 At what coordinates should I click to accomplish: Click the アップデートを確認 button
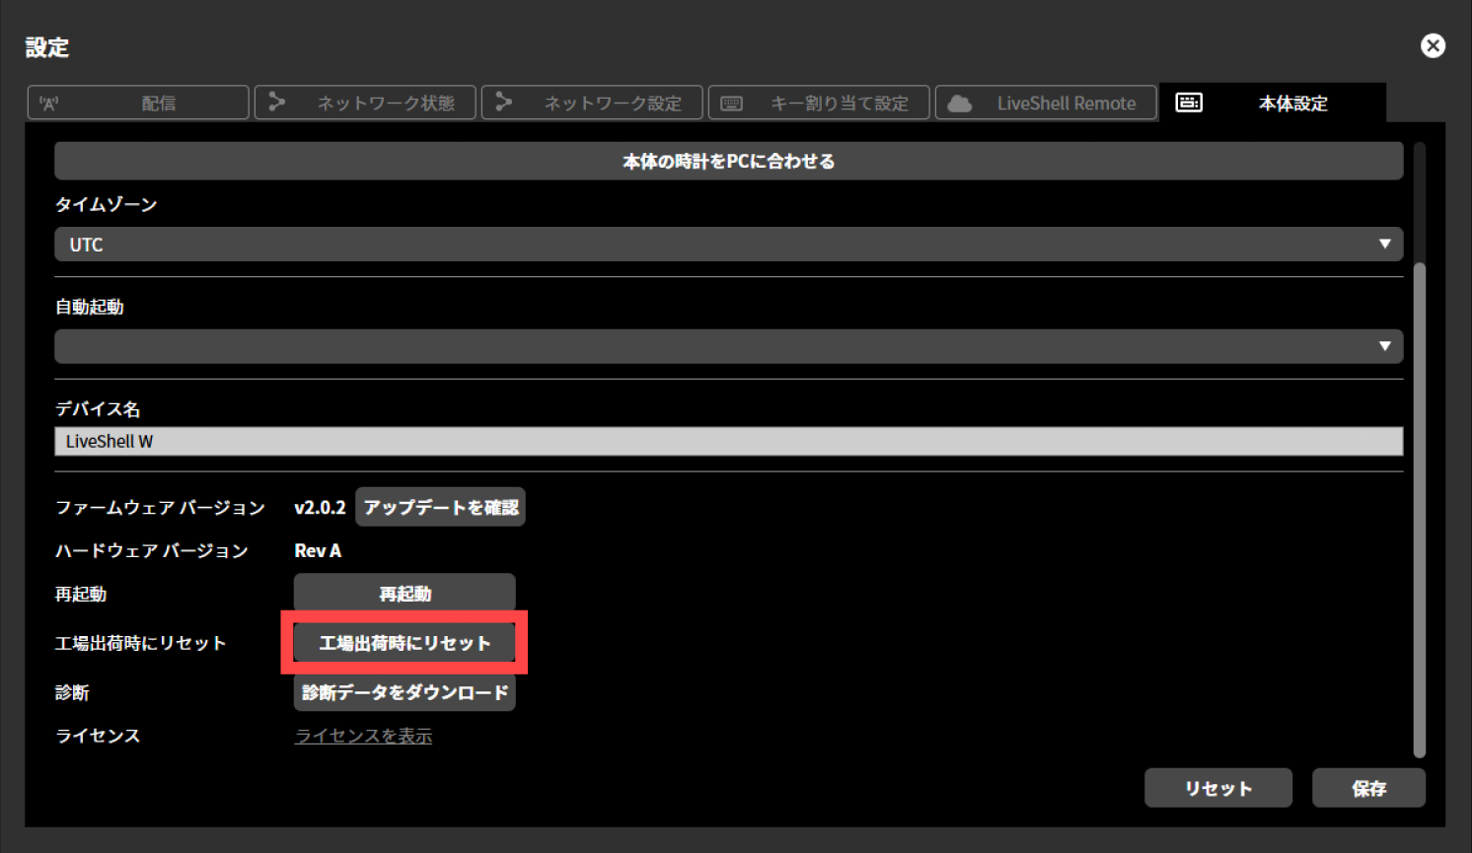pyautogui.click(x=440, y=506)
